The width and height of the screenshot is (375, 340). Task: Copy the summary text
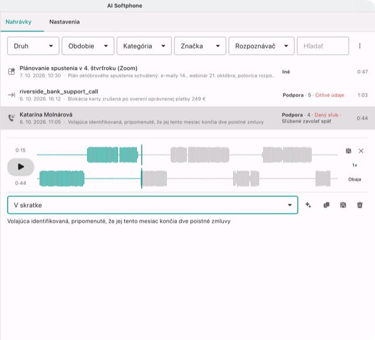click(326, 205)
